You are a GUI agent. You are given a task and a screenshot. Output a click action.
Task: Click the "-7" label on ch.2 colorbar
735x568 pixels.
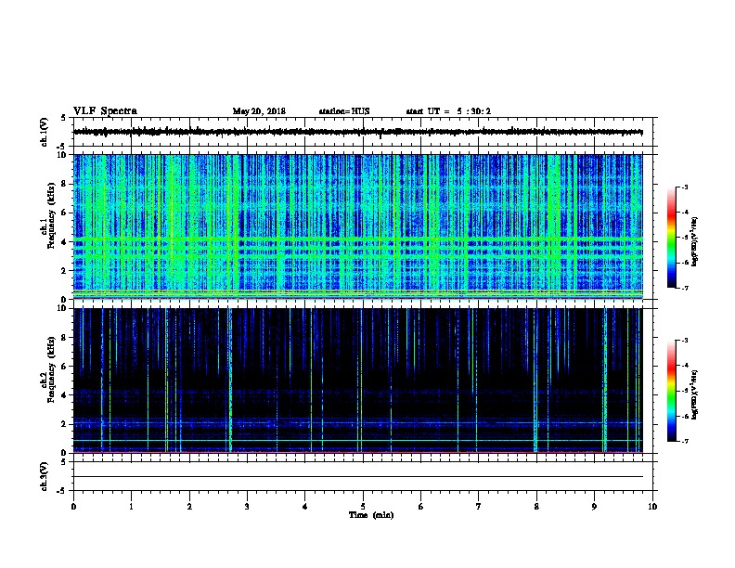[x=684, y=441]
